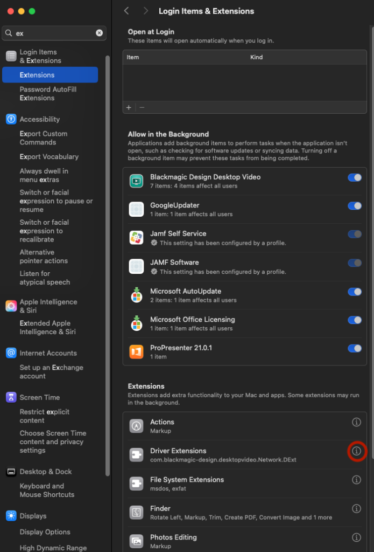Open info for Actions extension
This screenshot has height=552, width=374.
tap(356, 422)
